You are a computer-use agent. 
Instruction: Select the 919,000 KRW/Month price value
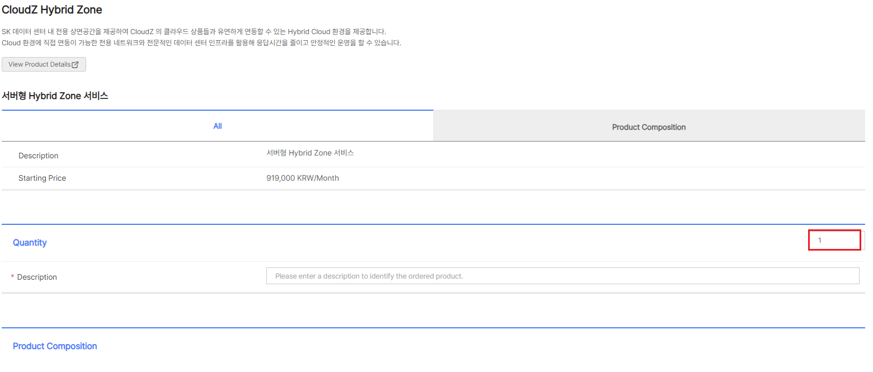(303, 178)
